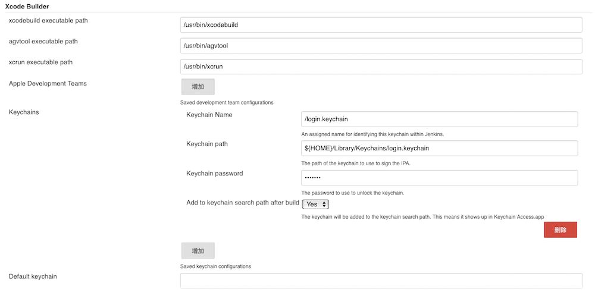This screenshot has height=296, width=595.
Task: Click the 'Keychains' section label
Action: (x=24, y=112)
